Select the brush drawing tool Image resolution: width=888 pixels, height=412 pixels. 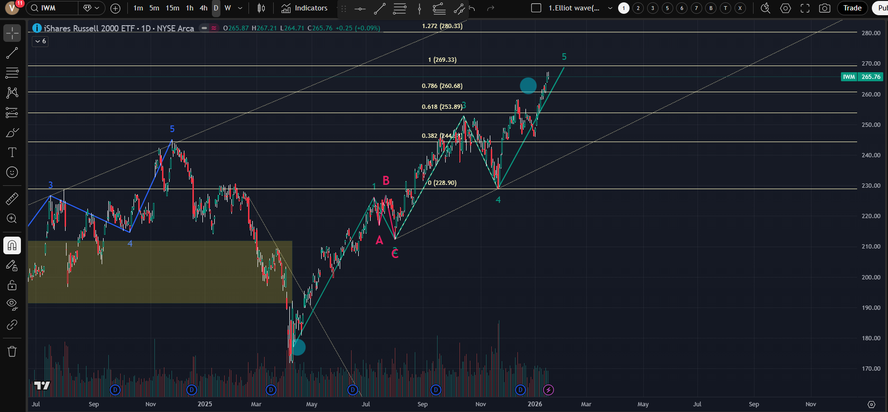tap(12, 133)
